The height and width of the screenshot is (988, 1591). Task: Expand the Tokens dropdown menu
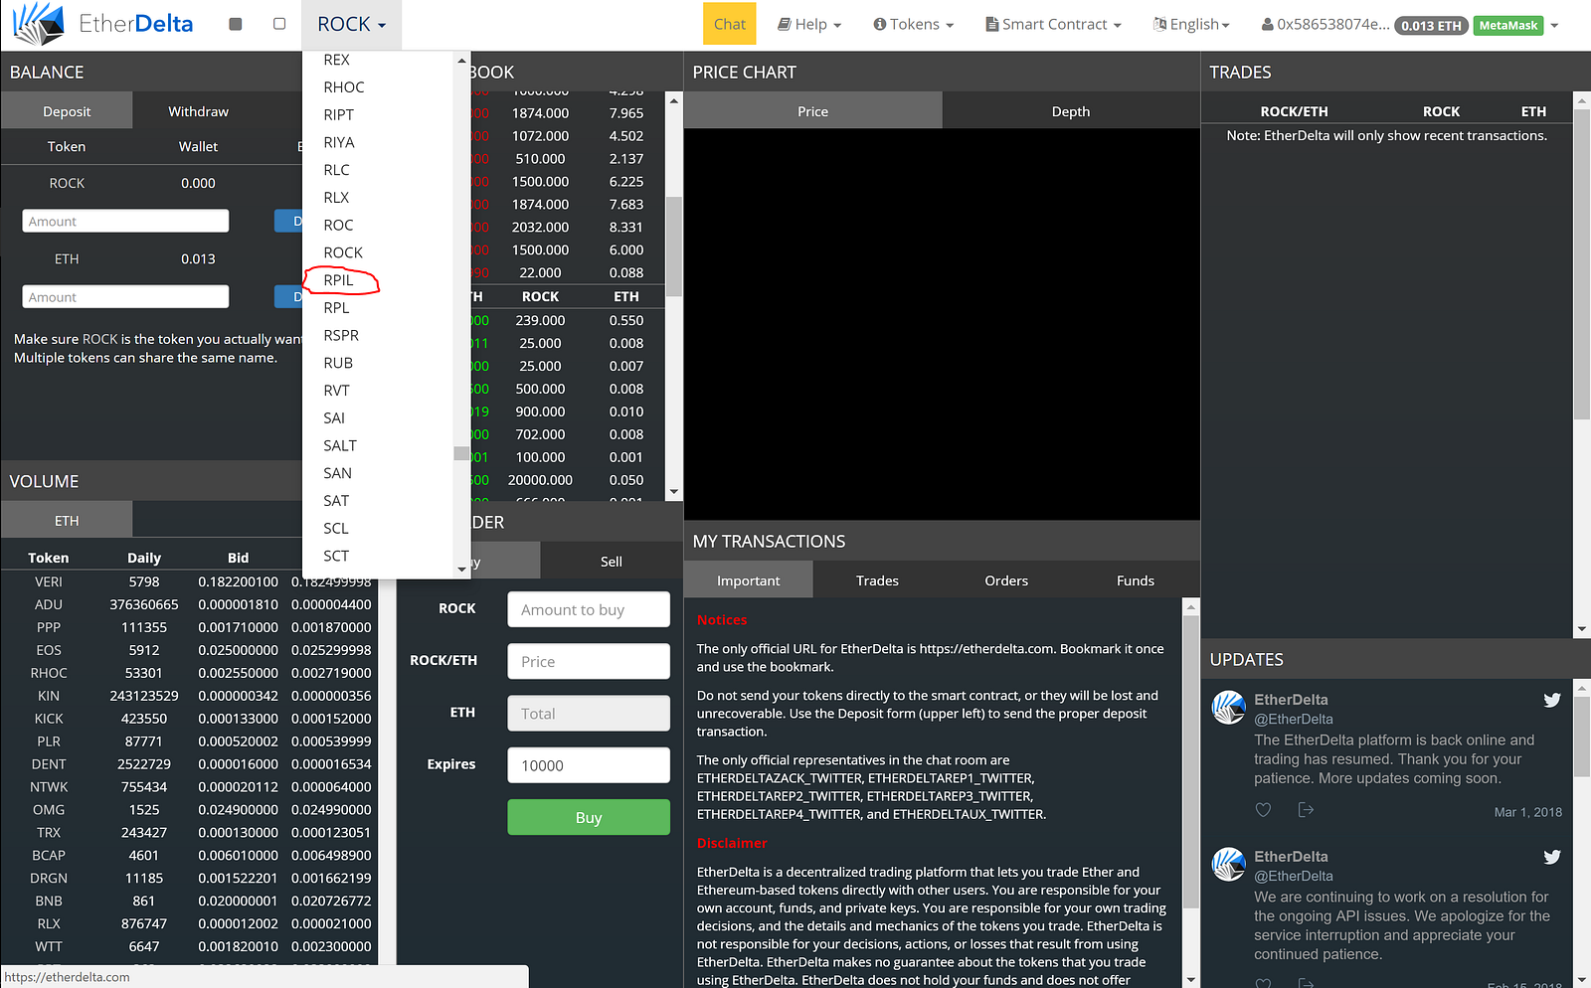tap(914, 25)
